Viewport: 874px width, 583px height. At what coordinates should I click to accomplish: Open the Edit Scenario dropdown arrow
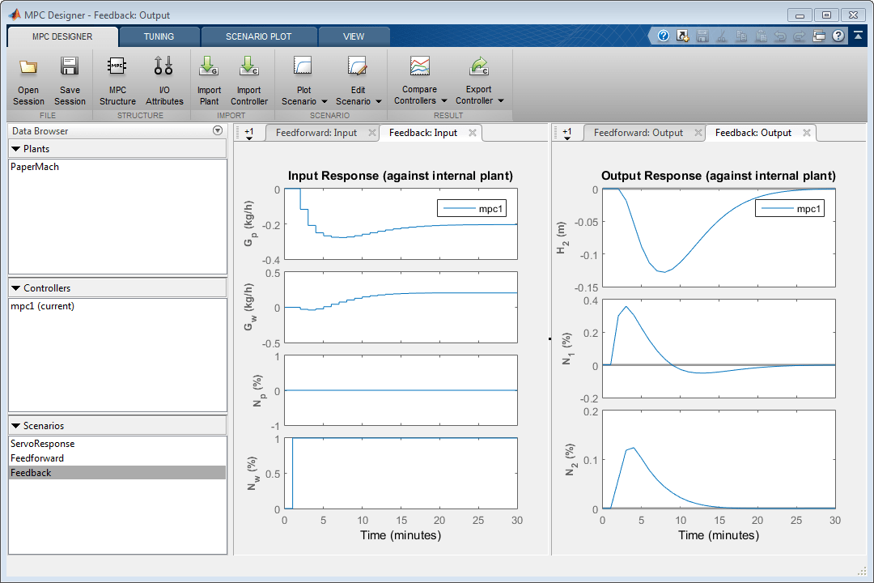pos(379,101)
